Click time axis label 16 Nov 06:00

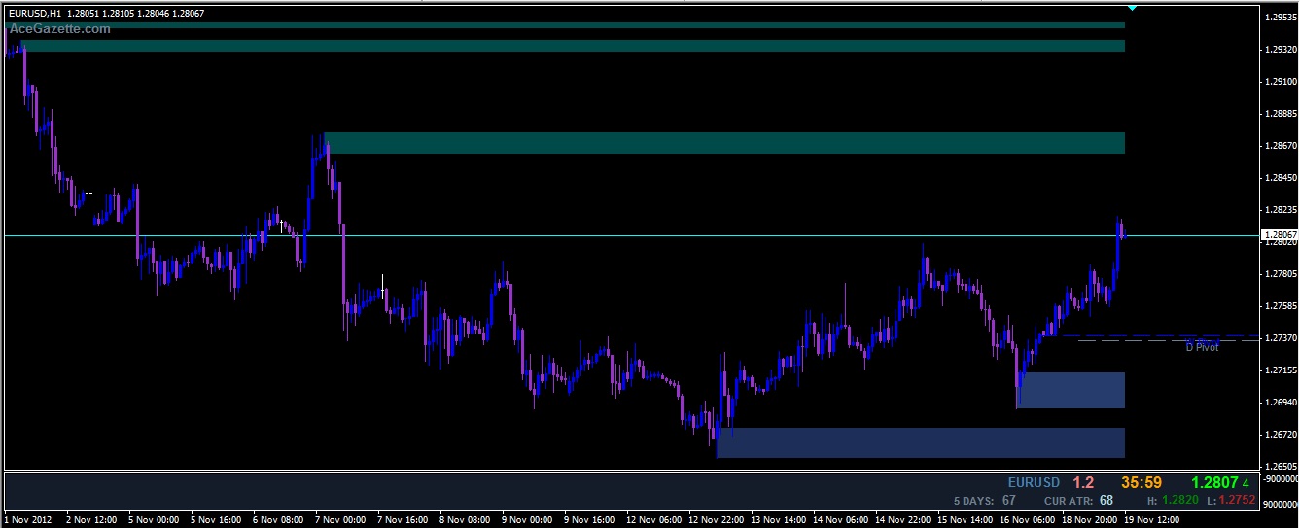[1027, 520]
